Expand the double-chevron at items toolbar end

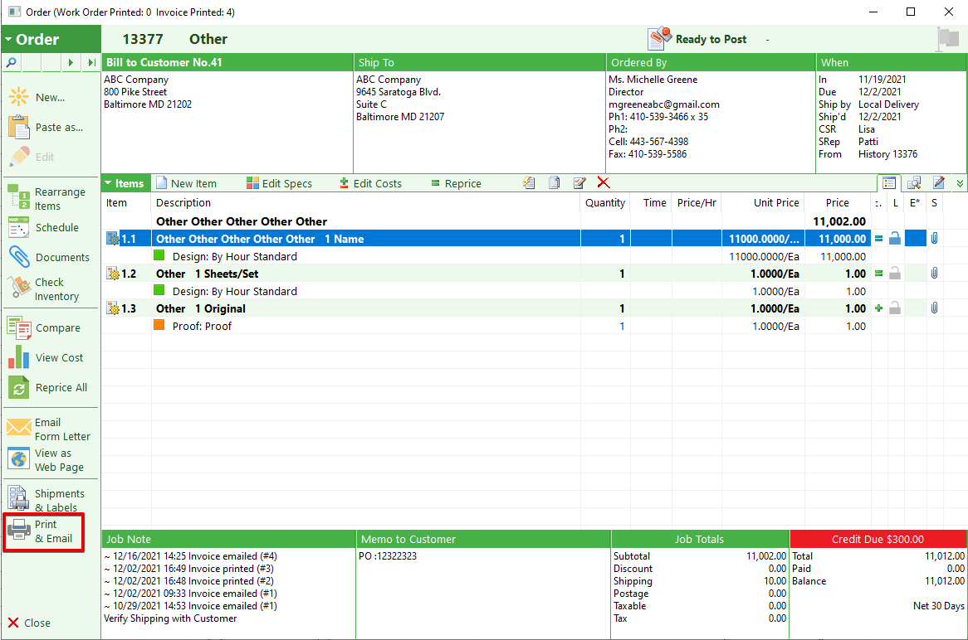point(960,183)
